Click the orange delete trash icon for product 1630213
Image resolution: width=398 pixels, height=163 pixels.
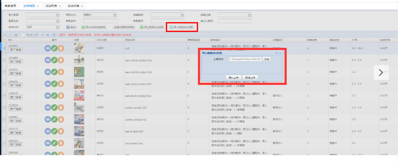click(x=61, y=72)
